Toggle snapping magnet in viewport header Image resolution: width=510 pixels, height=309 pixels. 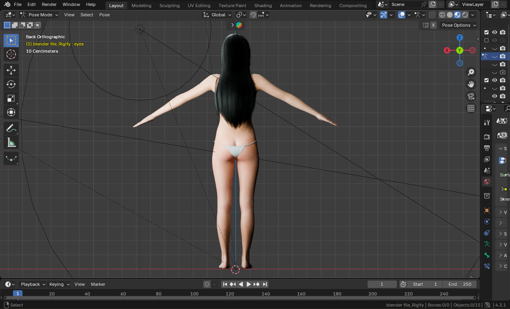[x=253, y=15]
